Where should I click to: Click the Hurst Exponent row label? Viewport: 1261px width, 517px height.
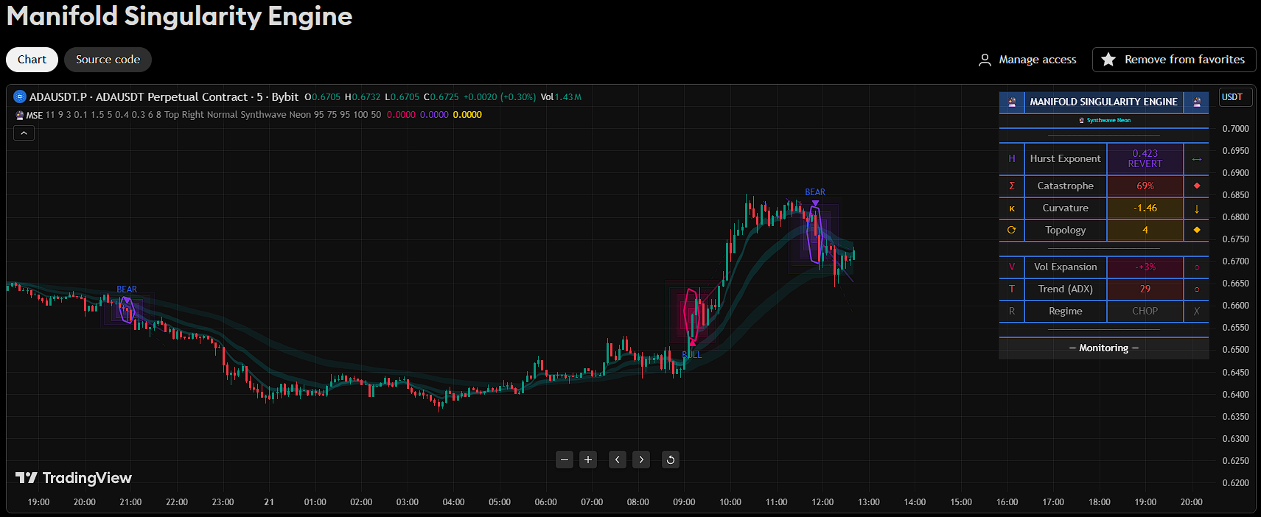pyautogui.click(x=1065, y=158)
